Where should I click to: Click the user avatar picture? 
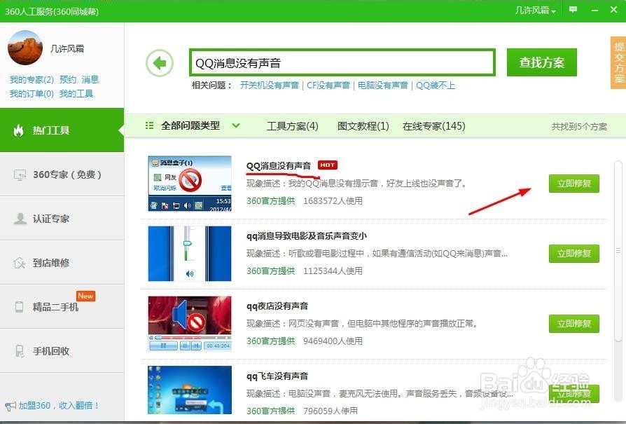[25, 48]
